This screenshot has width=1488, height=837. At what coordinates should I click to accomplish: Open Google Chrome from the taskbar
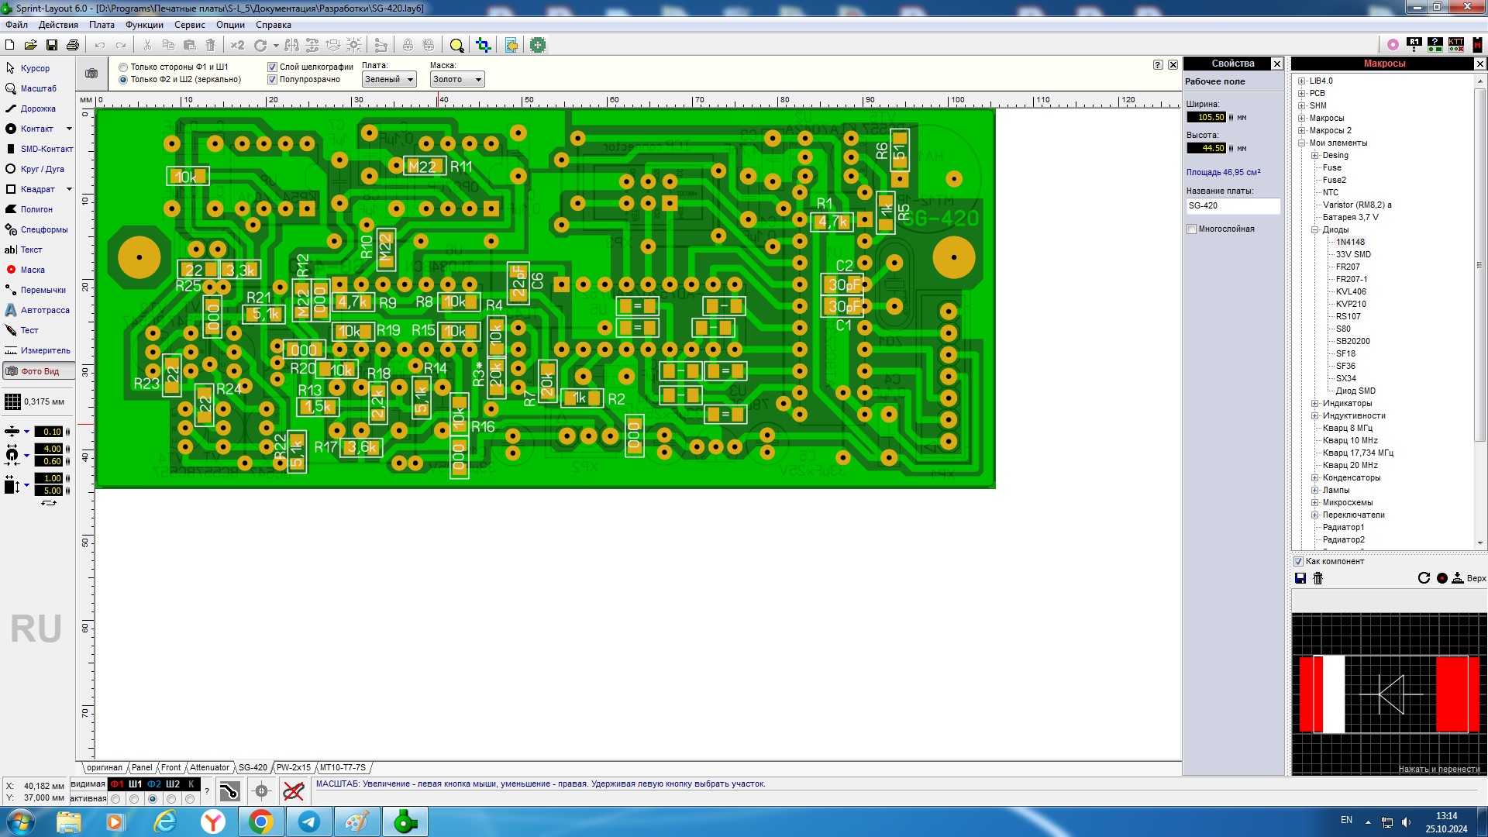pyautogui.click(x=260, y=821)
